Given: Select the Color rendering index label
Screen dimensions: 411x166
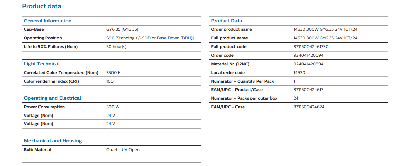Looking at the screenshot, I should [51, 81].
